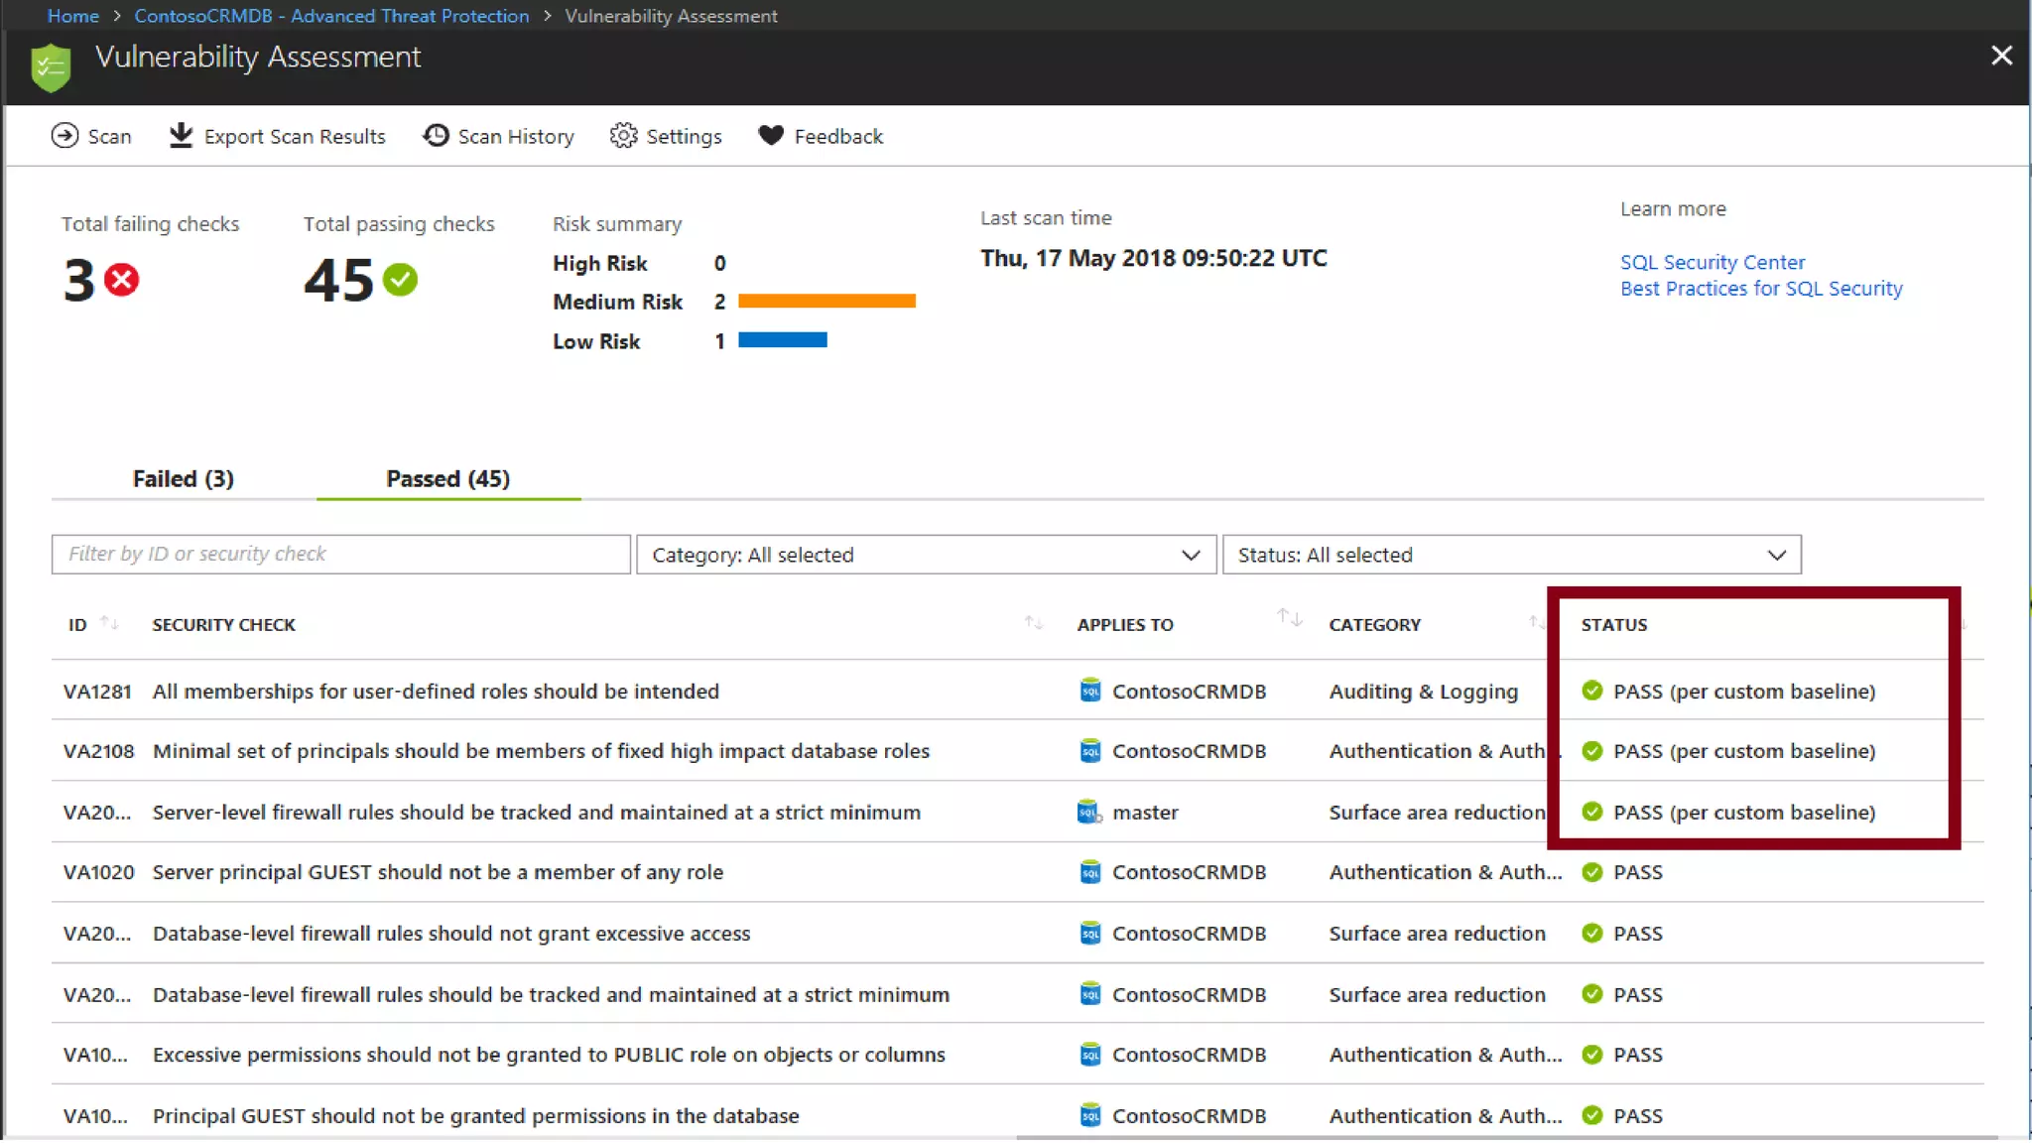Click PASS (per custom baseline) text for VA1281
This screenshot has height=1143, width=2032.
[1744, 692]
